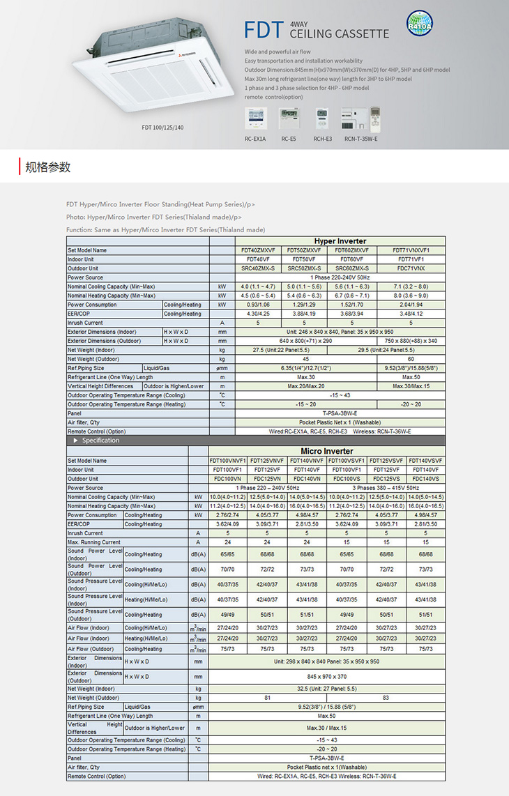Viewport: 509px width, 796px height.
Task: Click the RC-E5 remote controller image
Action: [289, 118]
